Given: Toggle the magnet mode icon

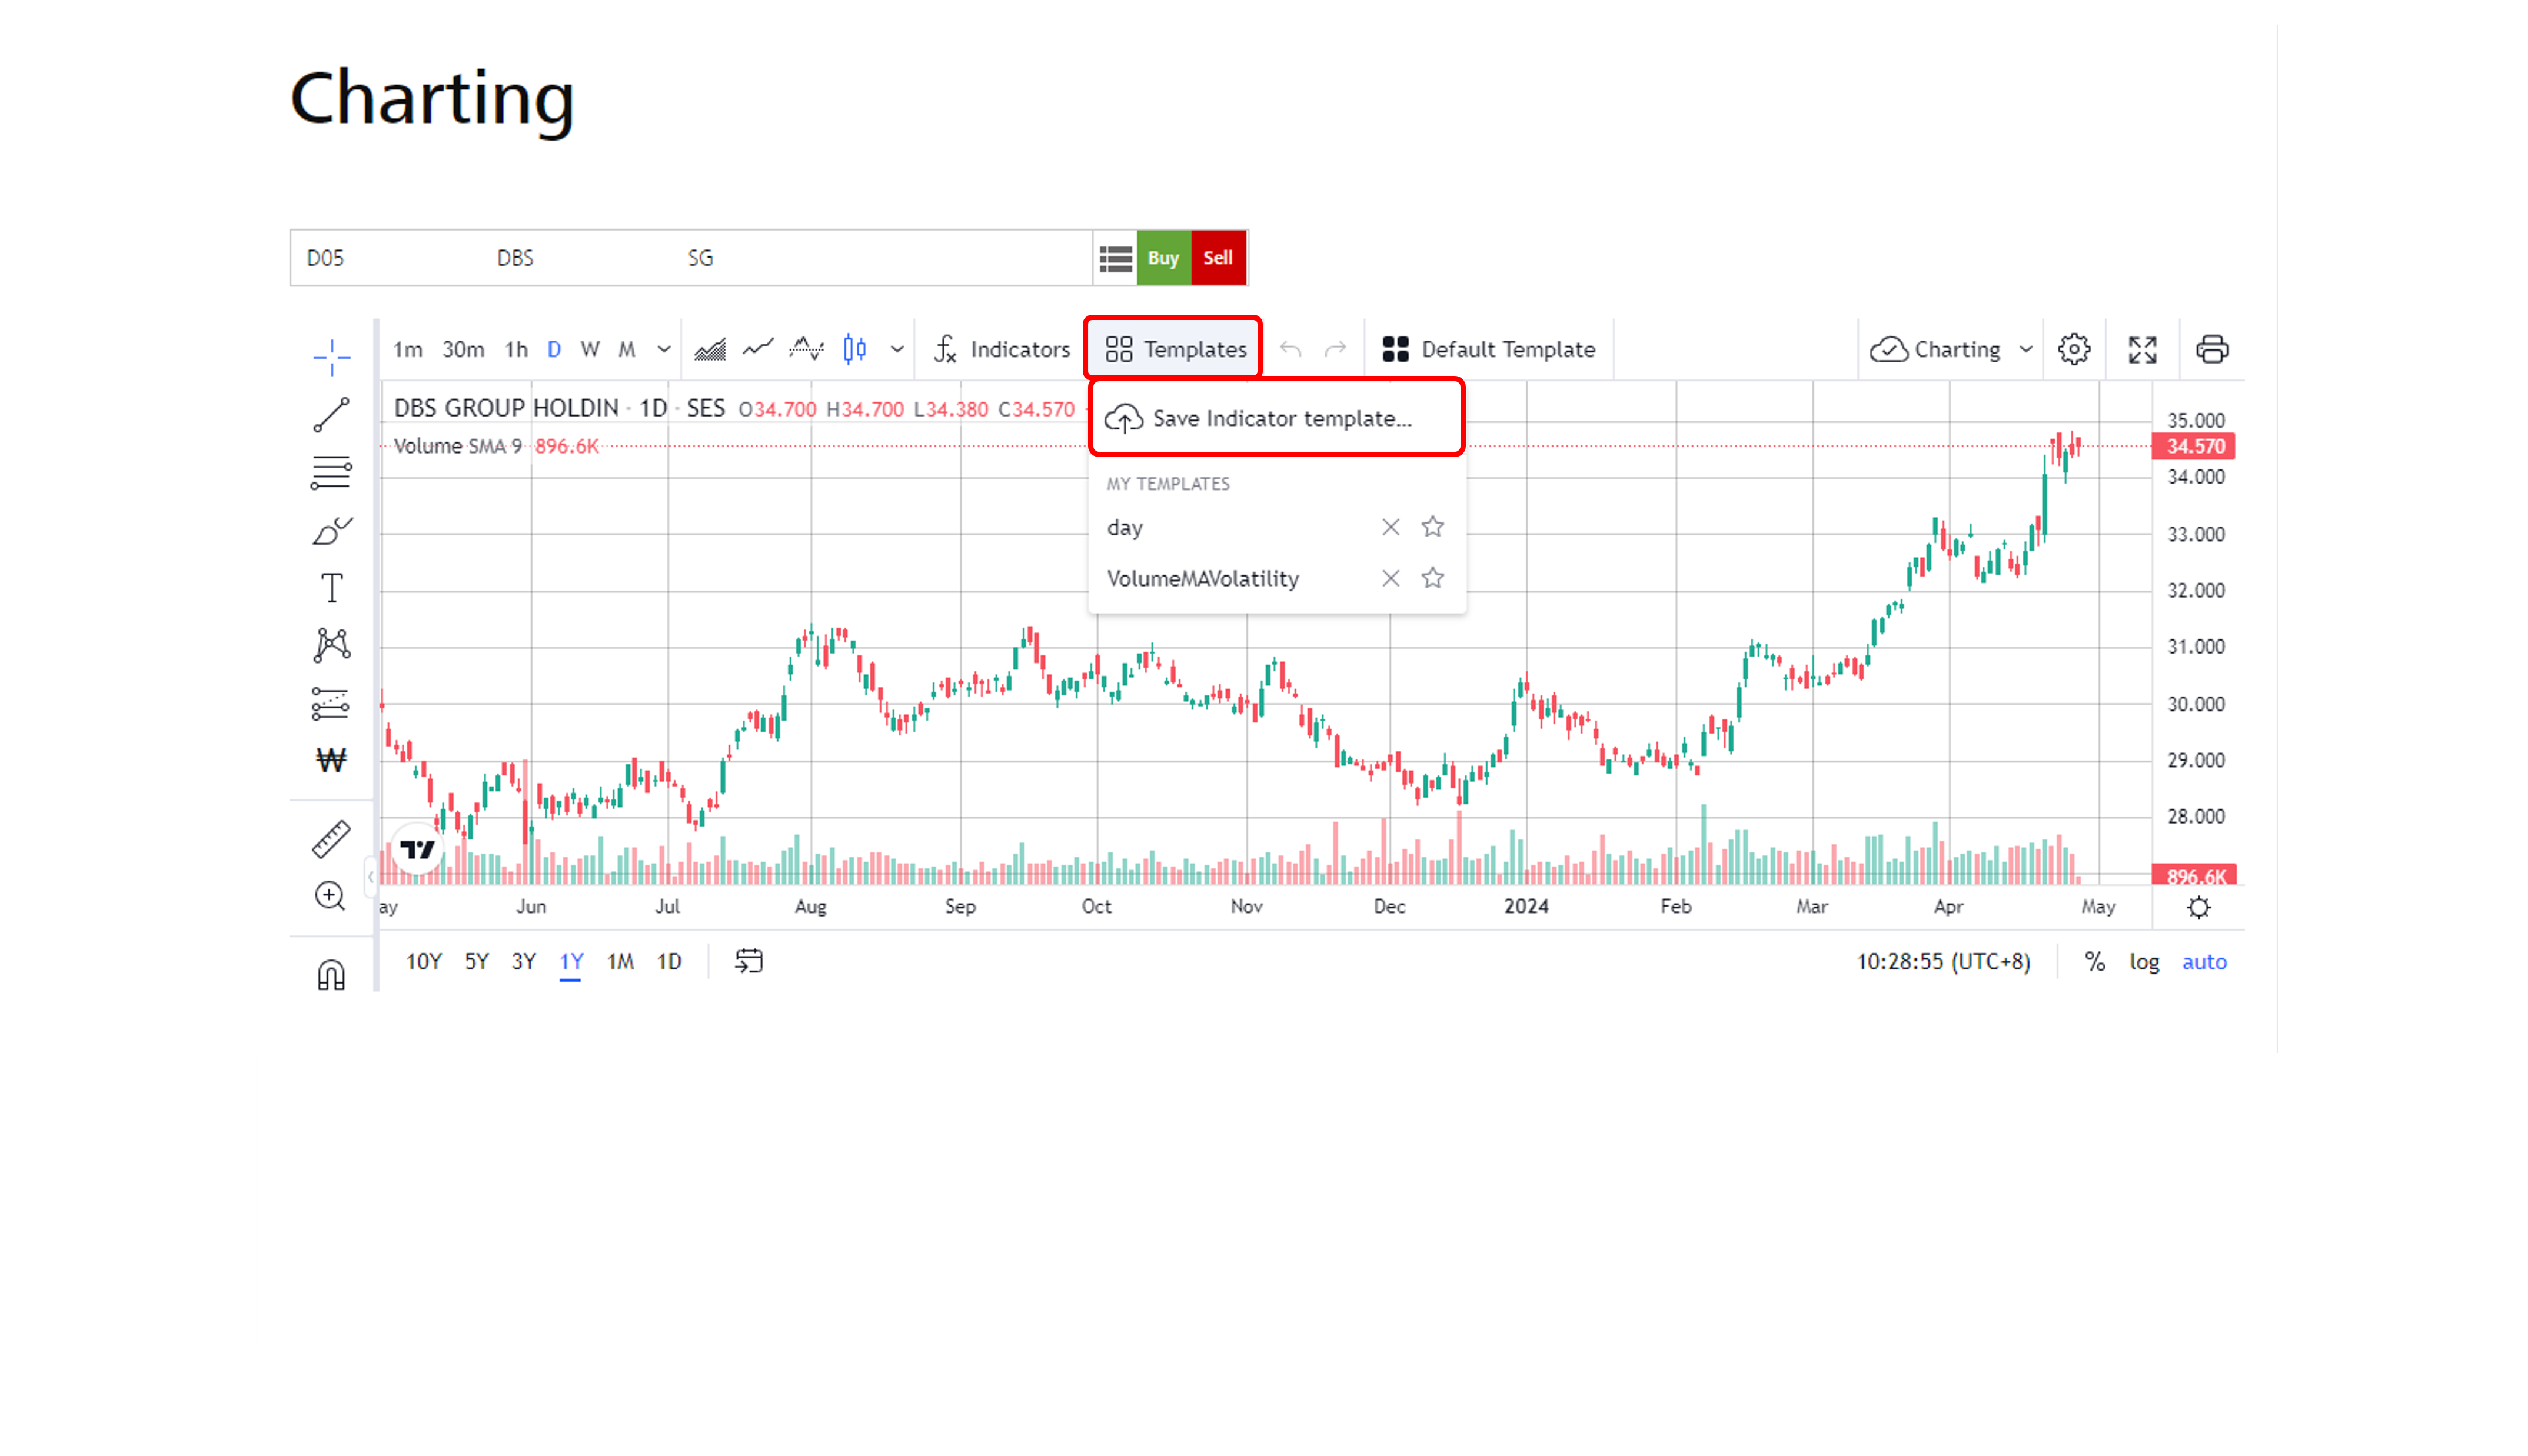Looking at the screenshot, I should click(331, 974).
